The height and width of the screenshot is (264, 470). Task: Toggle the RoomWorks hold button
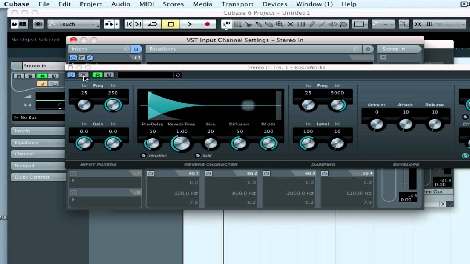pyautogui.click(x=198, y=155)
